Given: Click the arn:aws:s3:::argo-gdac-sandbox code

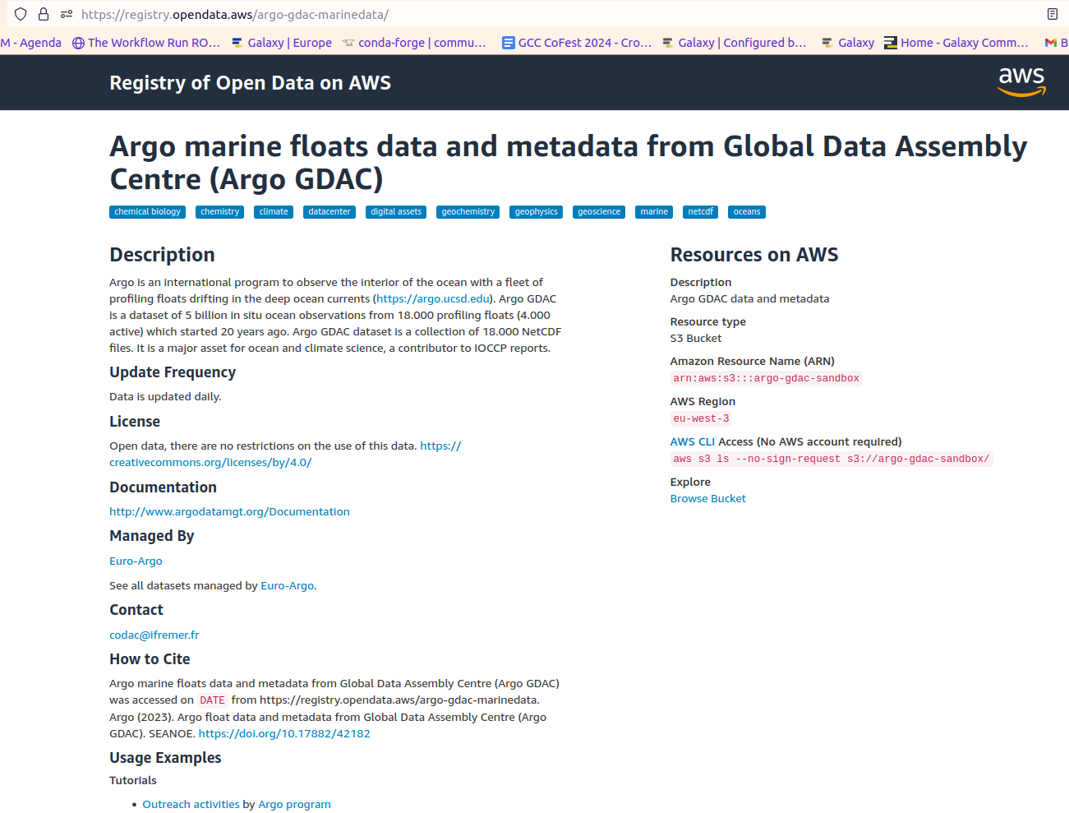Looking at the screenshot, I should 766,378.
